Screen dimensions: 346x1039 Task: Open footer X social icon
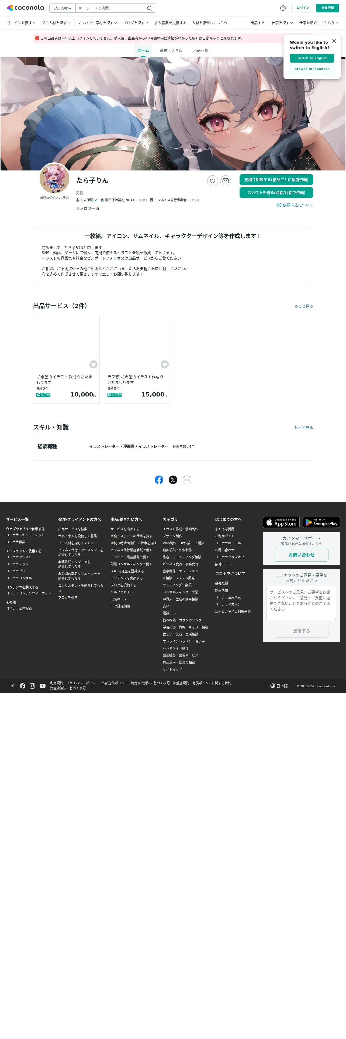(x=12, y=686)
